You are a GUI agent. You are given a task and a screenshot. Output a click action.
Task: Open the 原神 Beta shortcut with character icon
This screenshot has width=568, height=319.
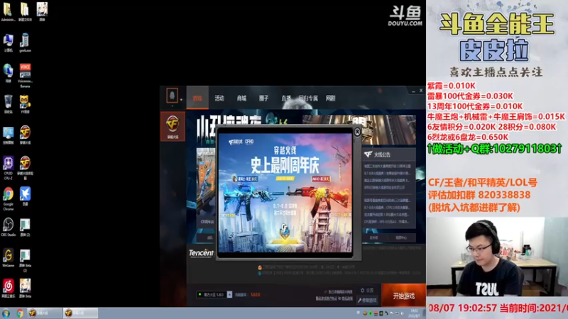coord(25,289)
